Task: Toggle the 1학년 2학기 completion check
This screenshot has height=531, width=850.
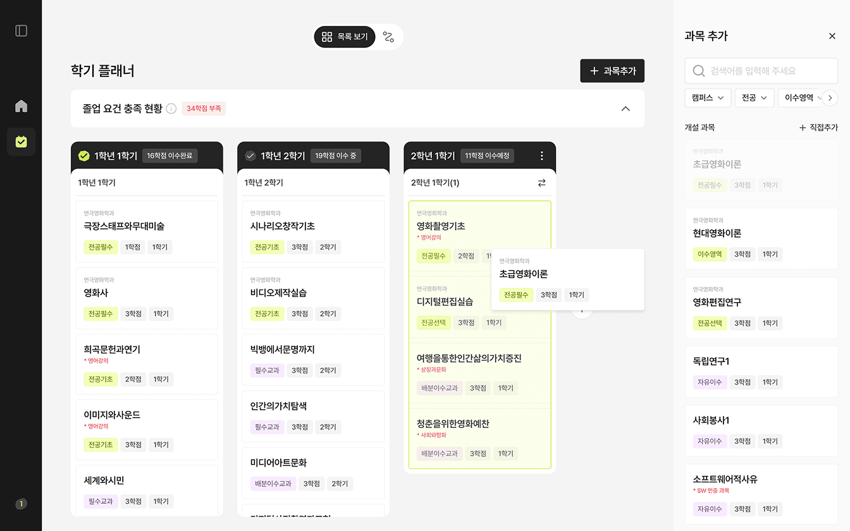Action: (250, 156)
